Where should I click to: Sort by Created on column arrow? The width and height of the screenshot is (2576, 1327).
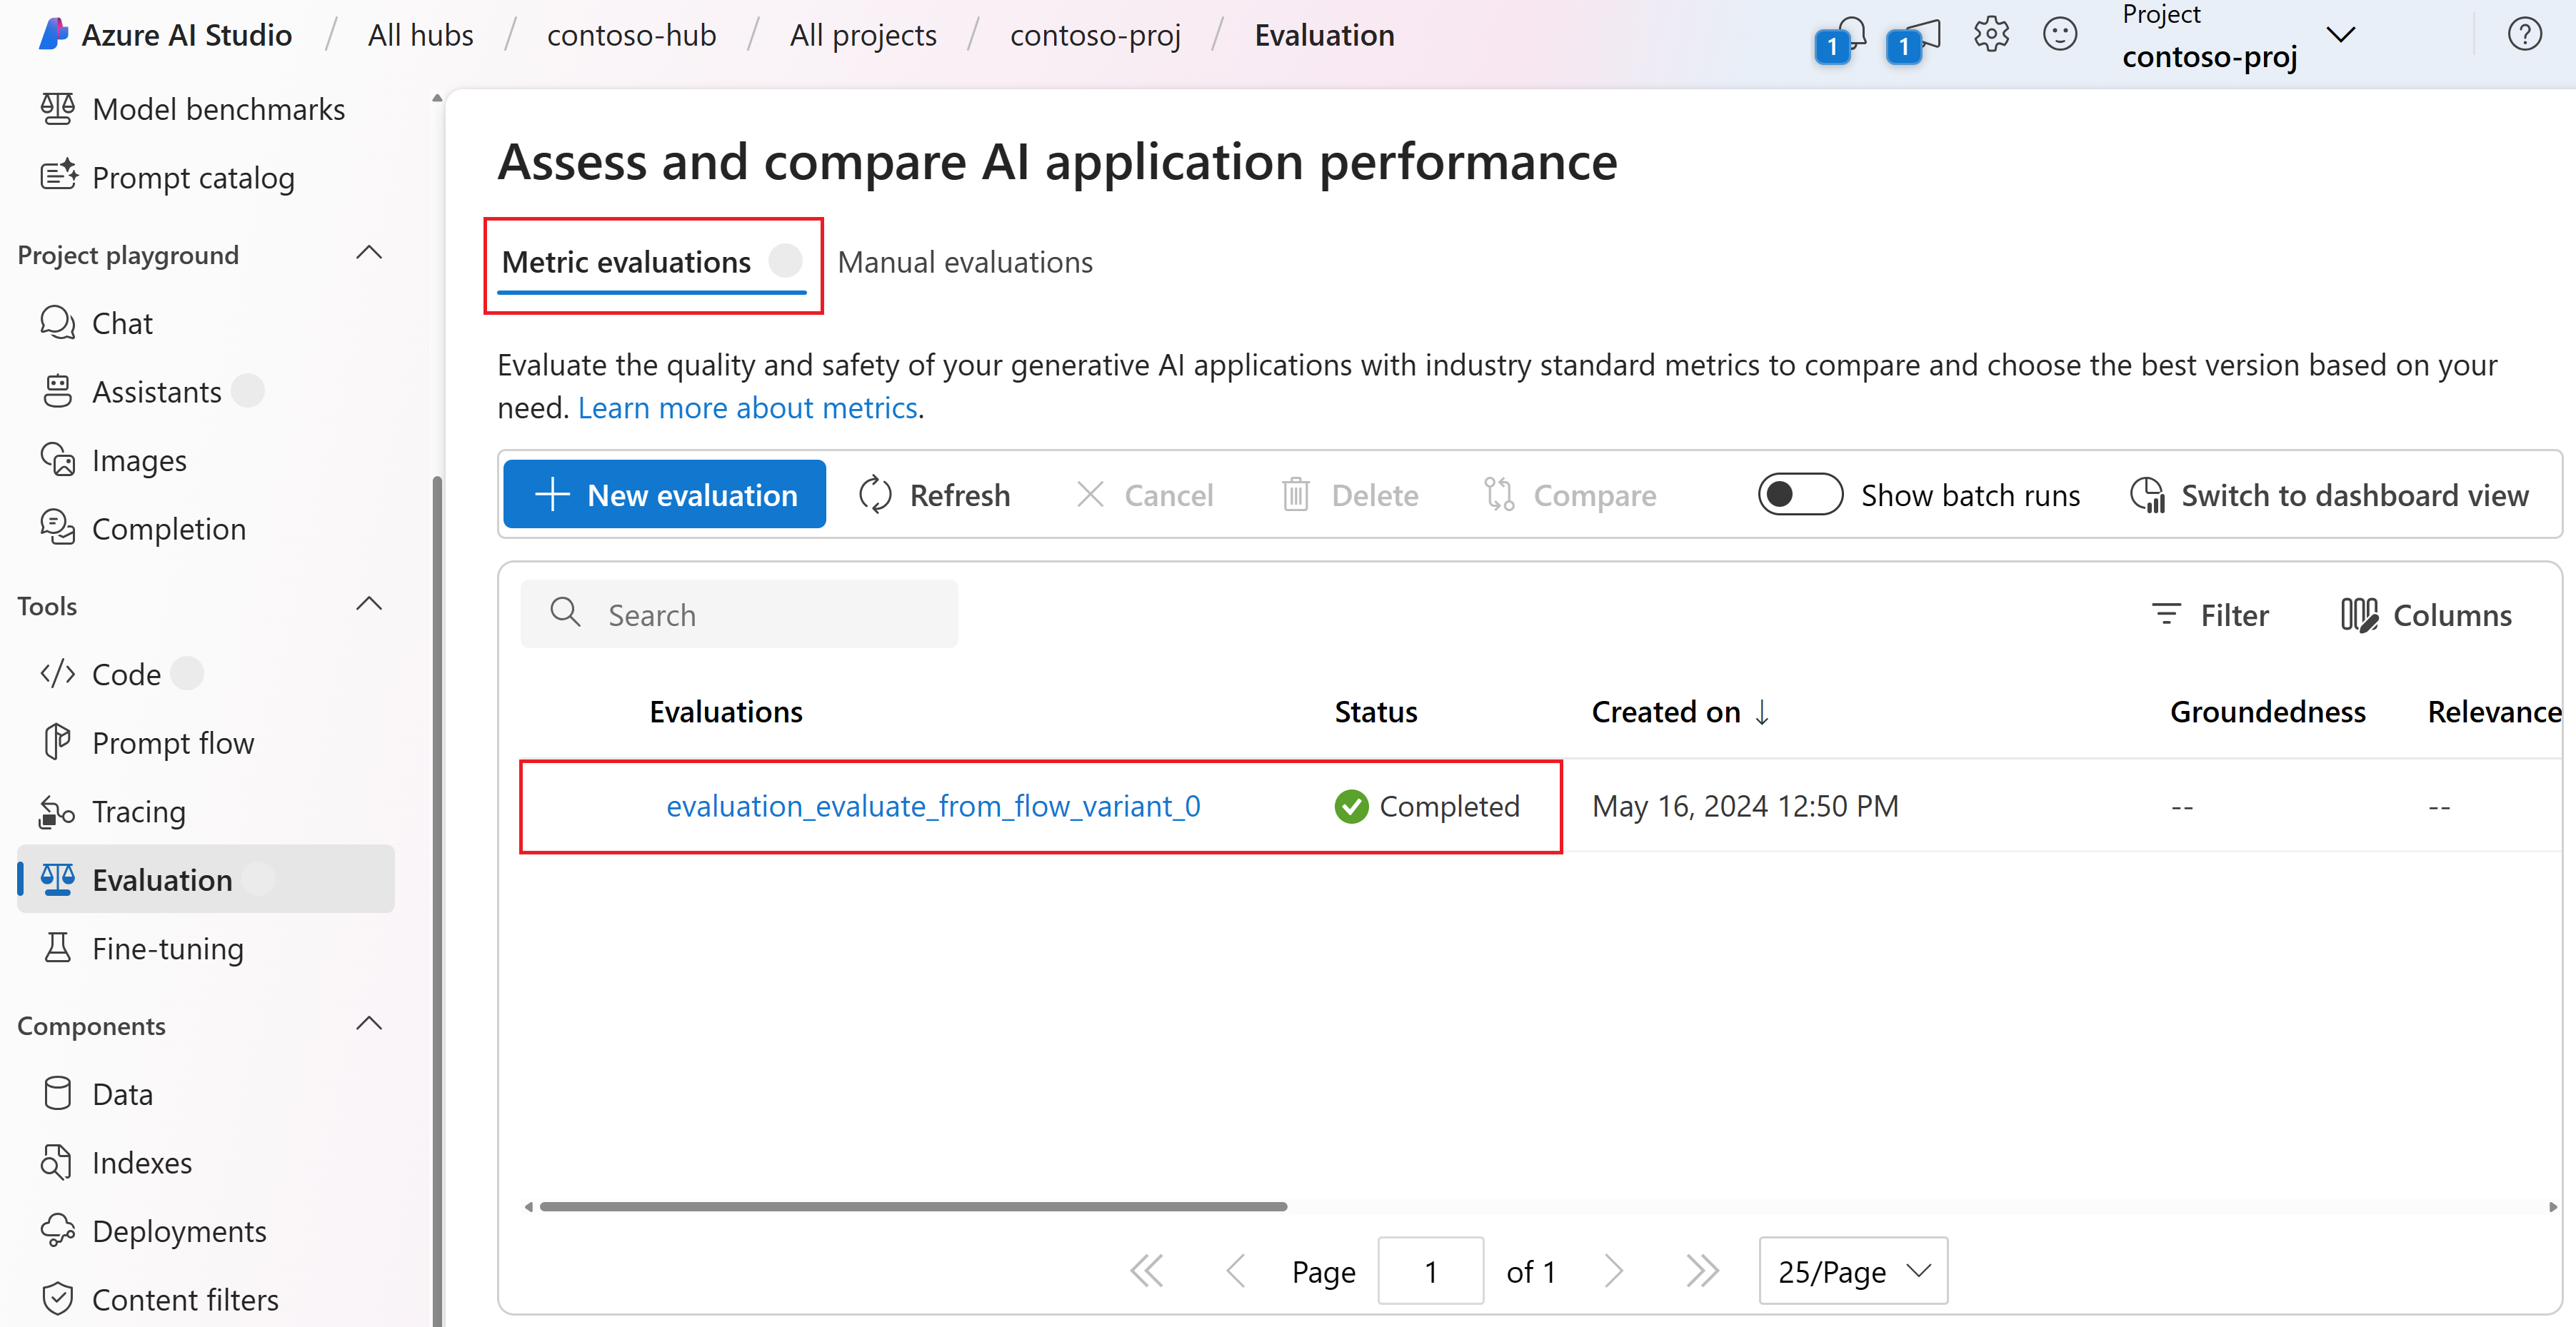1762,712
